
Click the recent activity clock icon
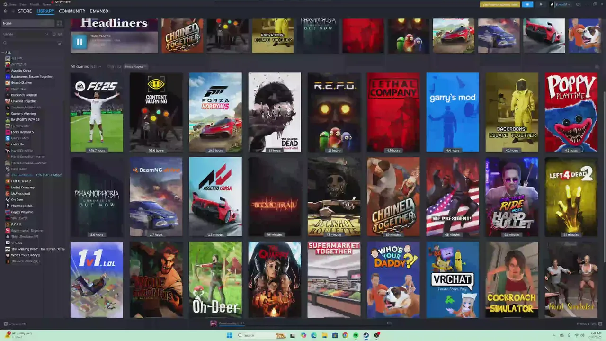(54, 34)
